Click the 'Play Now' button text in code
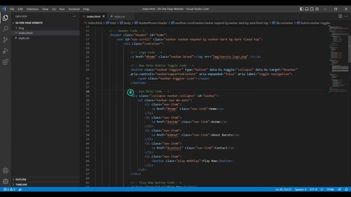The height and width of the screenshot is (197, 351). point(210,161)
